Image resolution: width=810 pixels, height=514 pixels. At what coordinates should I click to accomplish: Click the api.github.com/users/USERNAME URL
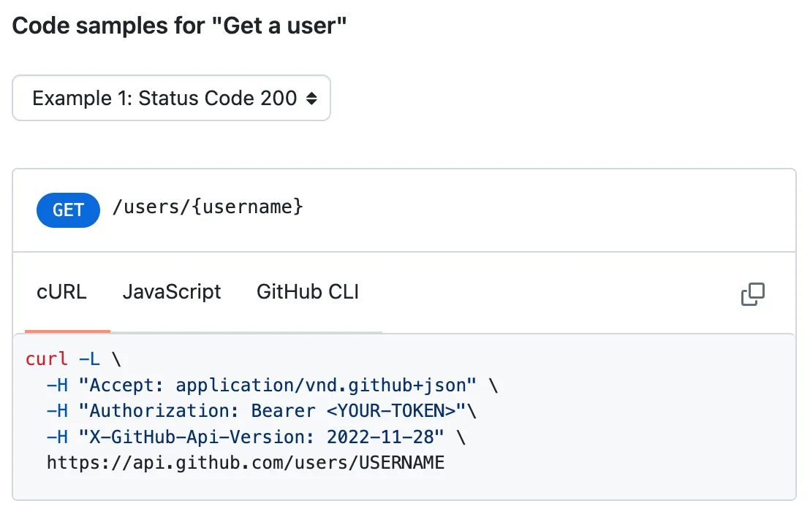244,462
